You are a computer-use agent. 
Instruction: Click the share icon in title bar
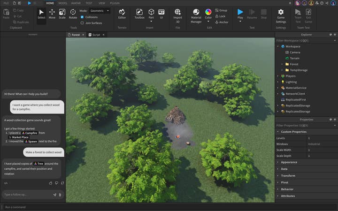click(x=327, y=3)
